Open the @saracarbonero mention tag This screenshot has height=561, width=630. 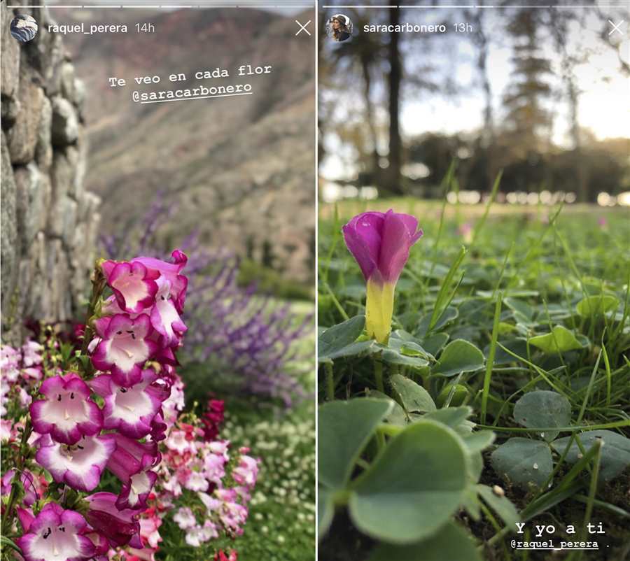[192, 93]
